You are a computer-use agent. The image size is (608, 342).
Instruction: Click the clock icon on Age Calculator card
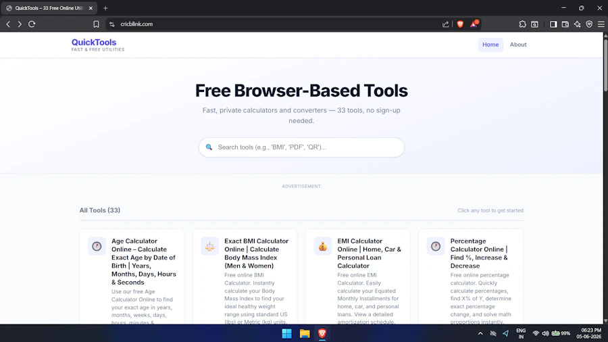97,246
